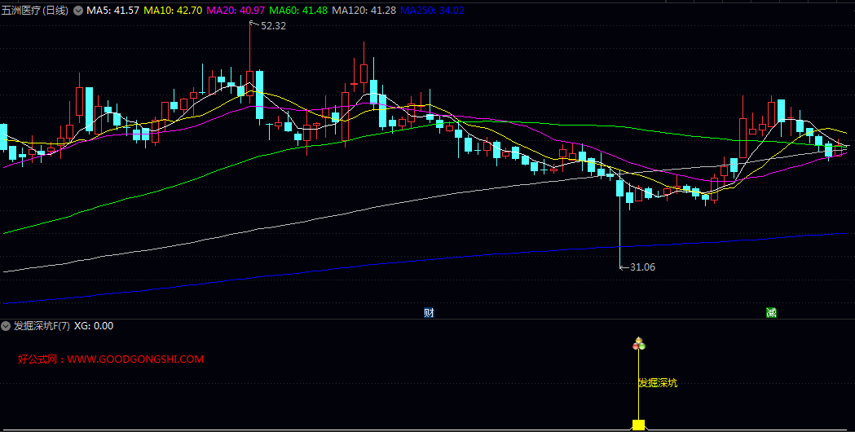Select the MA5: 41.57 indicator label
Screen dimensions: 855x432
113,11
